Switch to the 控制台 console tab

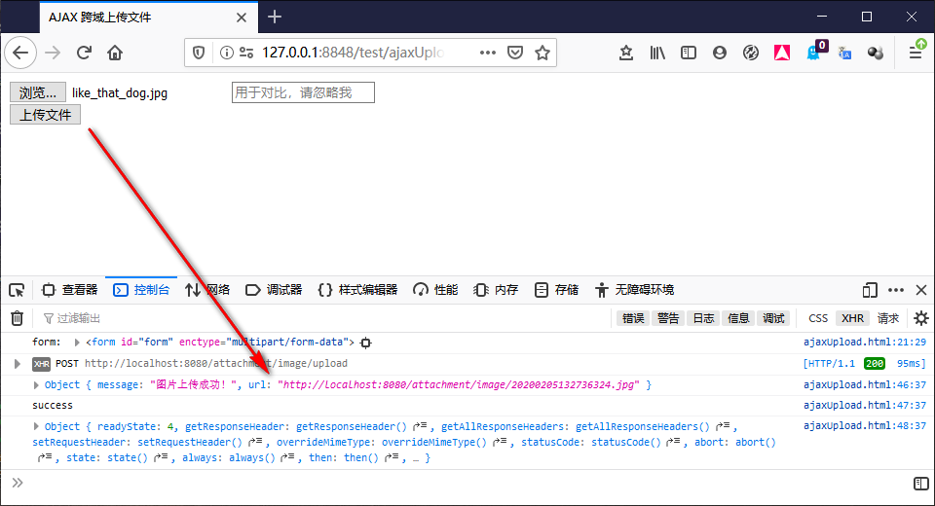coord(141,290)
